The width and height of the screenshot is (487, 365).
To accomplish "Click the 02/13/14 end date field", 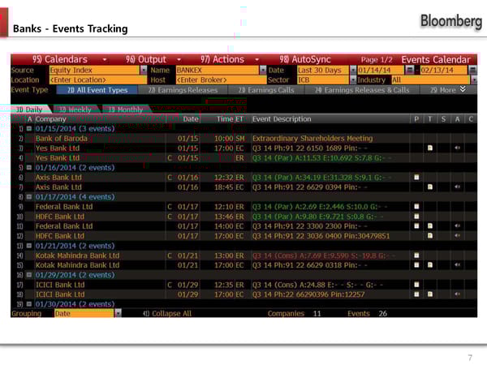I will [x=444, y=70].
